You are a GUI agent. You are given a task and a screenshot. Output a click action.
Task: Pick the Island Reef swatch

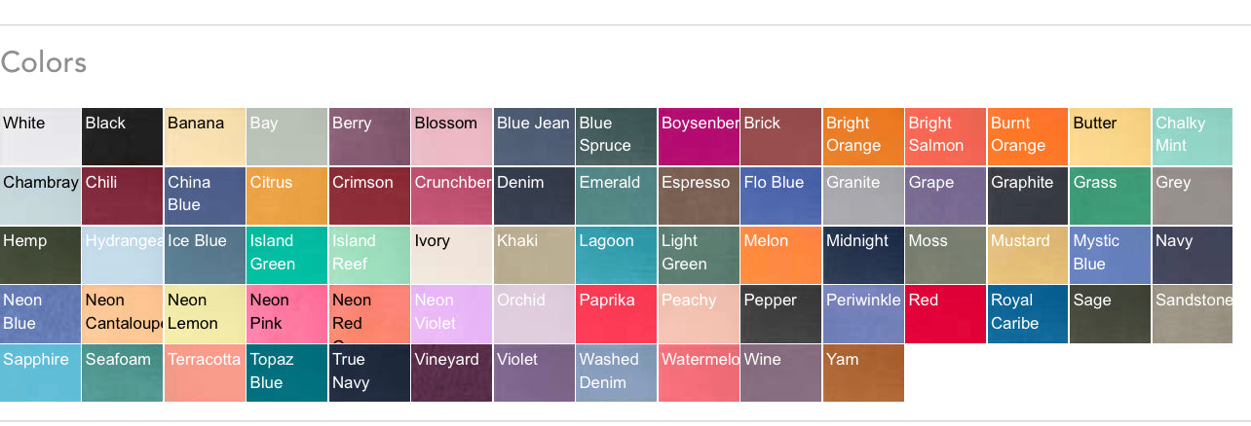pos(369,255)
